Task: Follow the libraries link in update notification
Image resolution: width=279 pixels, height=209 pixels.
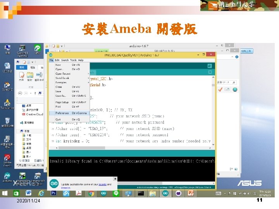Action: [65, 188]
